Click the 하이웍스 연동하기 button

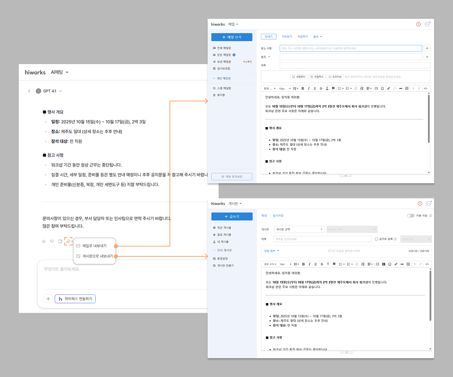[75, 299]
